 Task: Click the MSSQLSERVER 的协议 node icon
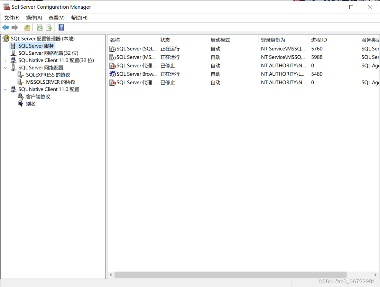pos(21,82)
